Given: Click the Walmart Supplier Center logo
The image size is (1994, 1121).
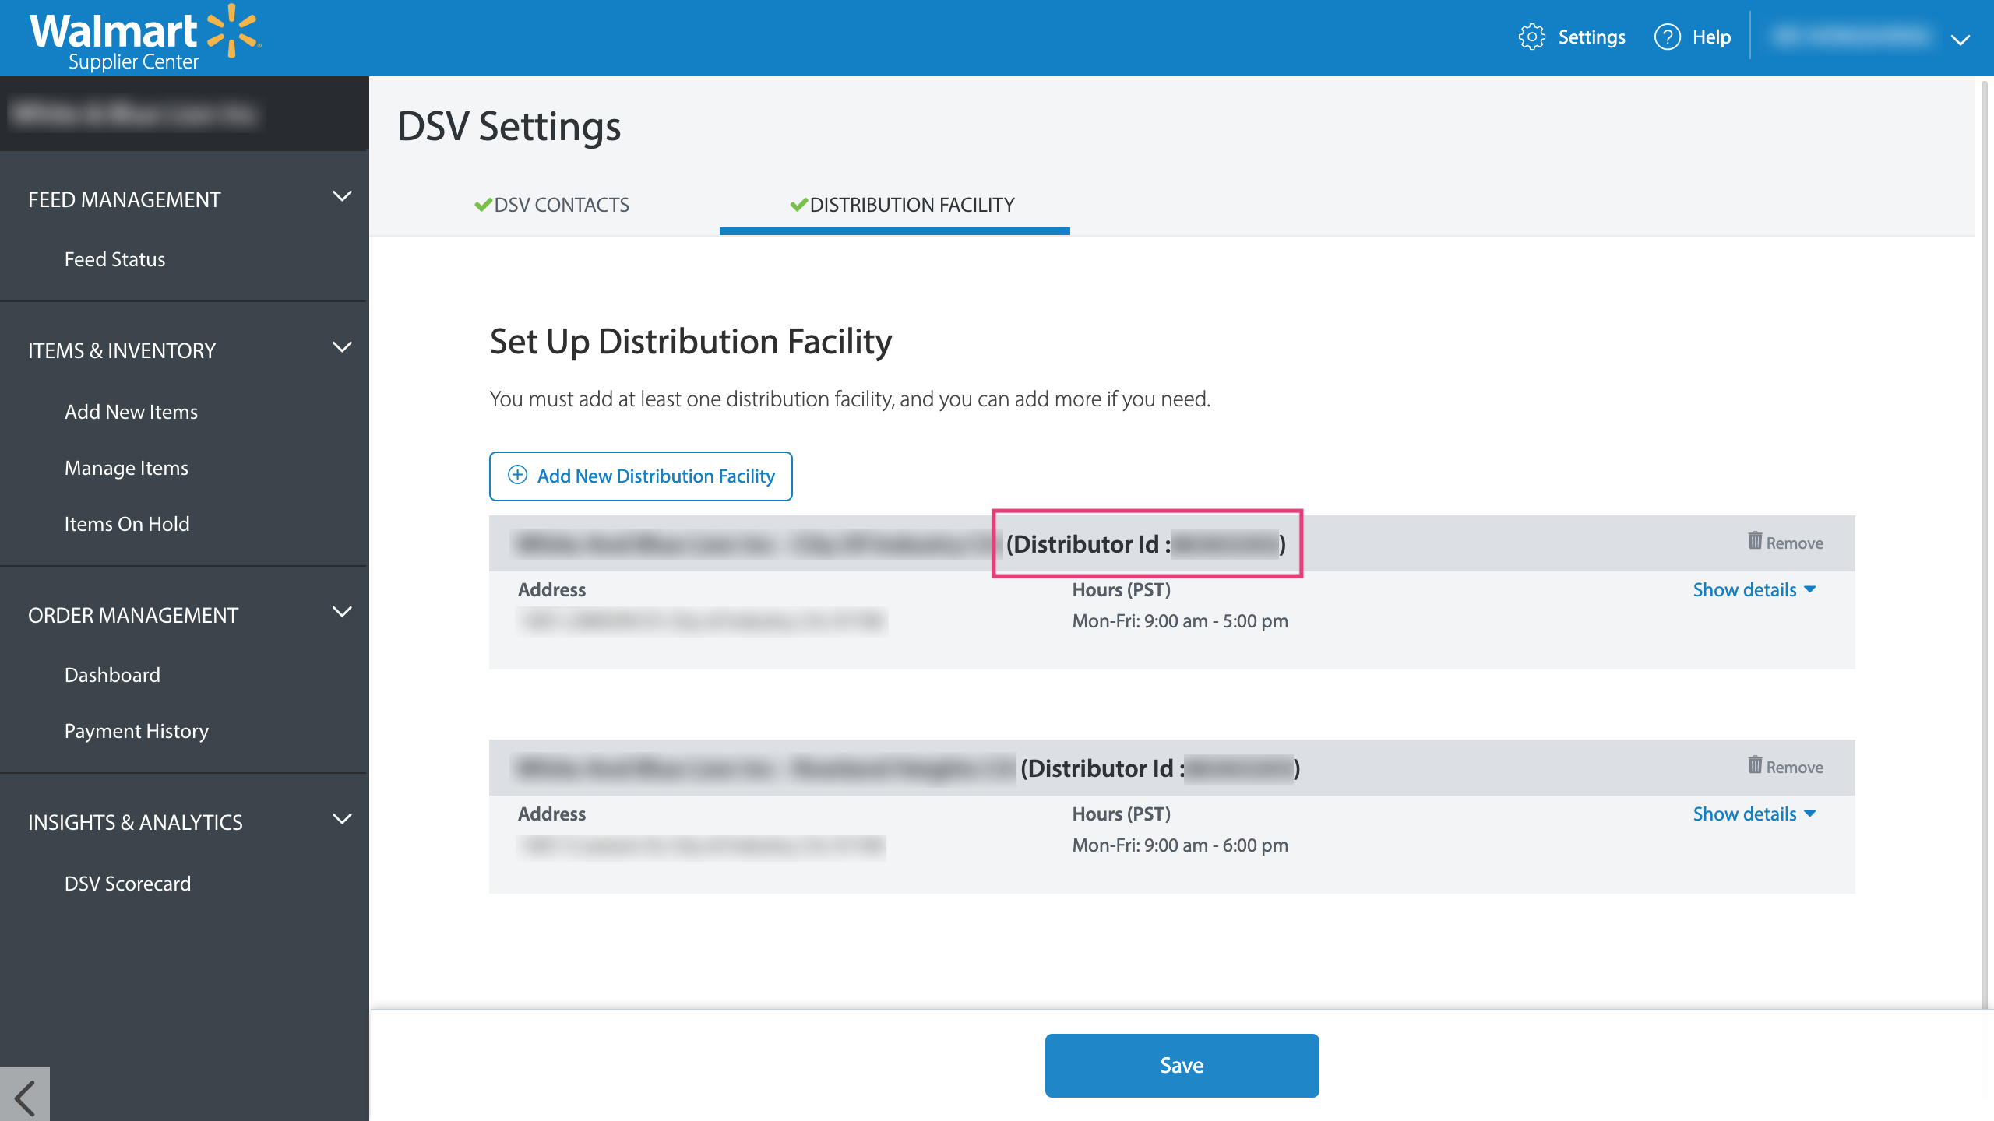Looking at the screenshot, I should click(145, 37).
